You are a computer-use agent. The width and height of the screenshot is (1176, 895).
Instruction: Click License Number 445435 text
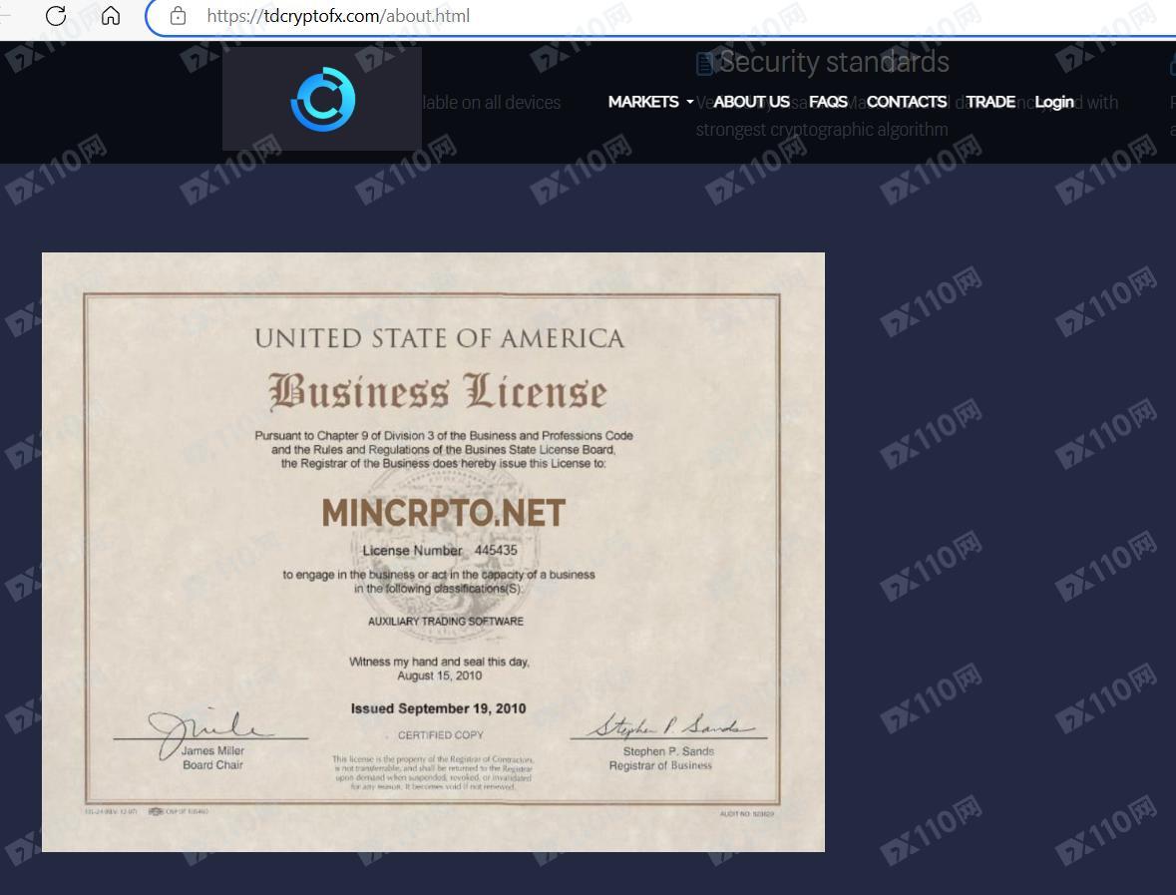click(440, 550)
